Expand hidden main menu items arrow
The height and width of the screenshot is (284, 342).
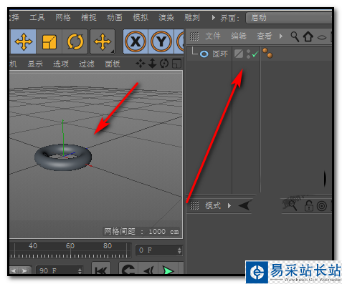click(x=214, y=18)
